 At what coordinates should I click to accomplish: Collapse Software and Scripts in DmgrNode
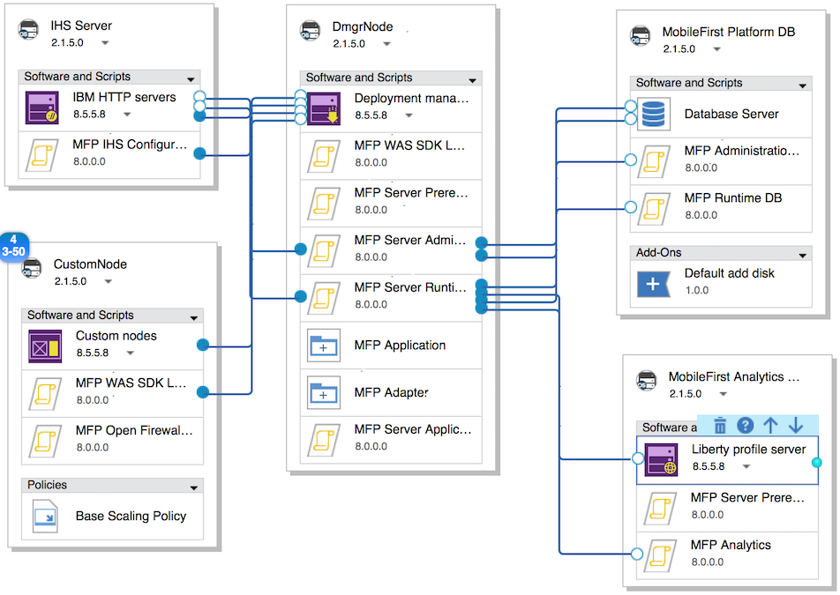click(473, 80)
